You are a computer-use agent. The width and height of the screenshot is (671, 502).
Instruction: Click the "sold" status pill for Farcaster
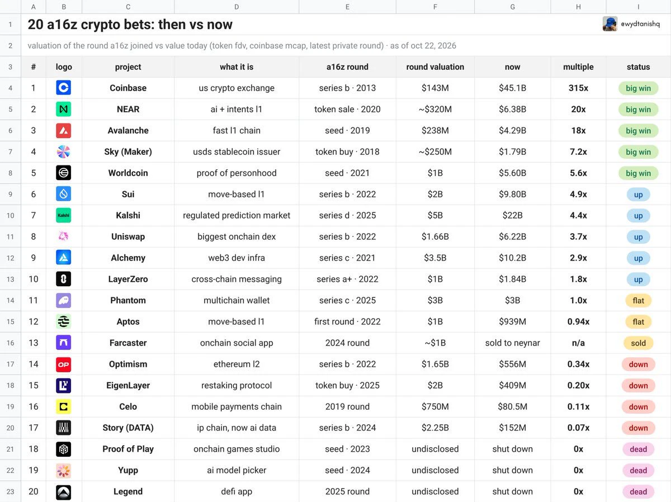point(638,343)
